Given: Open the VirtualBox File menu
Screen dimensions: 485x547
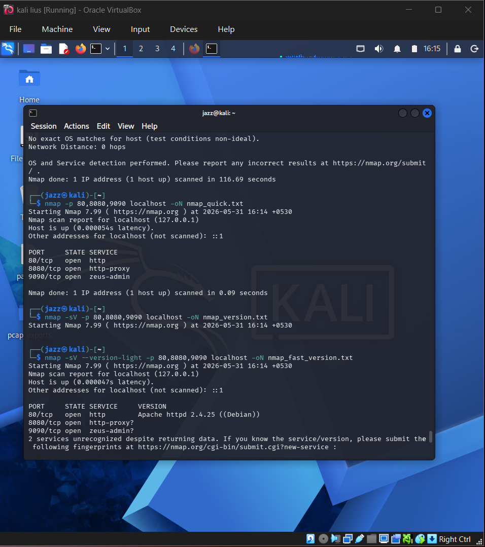Looking at the screenshot, I should (15, 29).
